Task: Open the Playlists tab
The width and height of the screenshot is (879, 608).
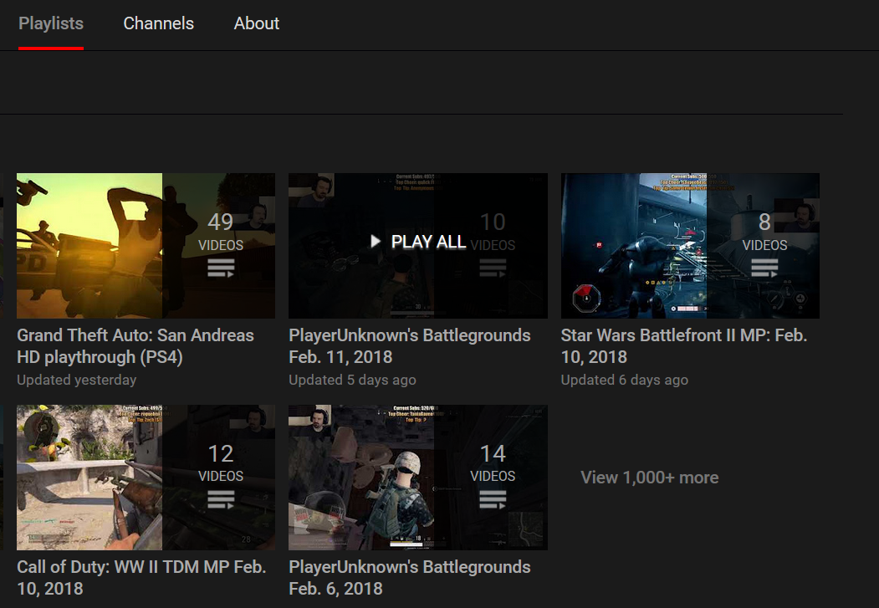Action: tap(51, 23)
